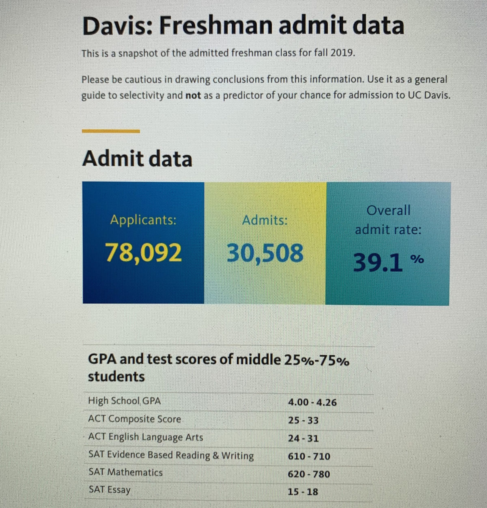The width and height of the screenshot is (487, 508).
Task: Click the blue Applicants 78,092 box
Action: (x=143, y=242)
